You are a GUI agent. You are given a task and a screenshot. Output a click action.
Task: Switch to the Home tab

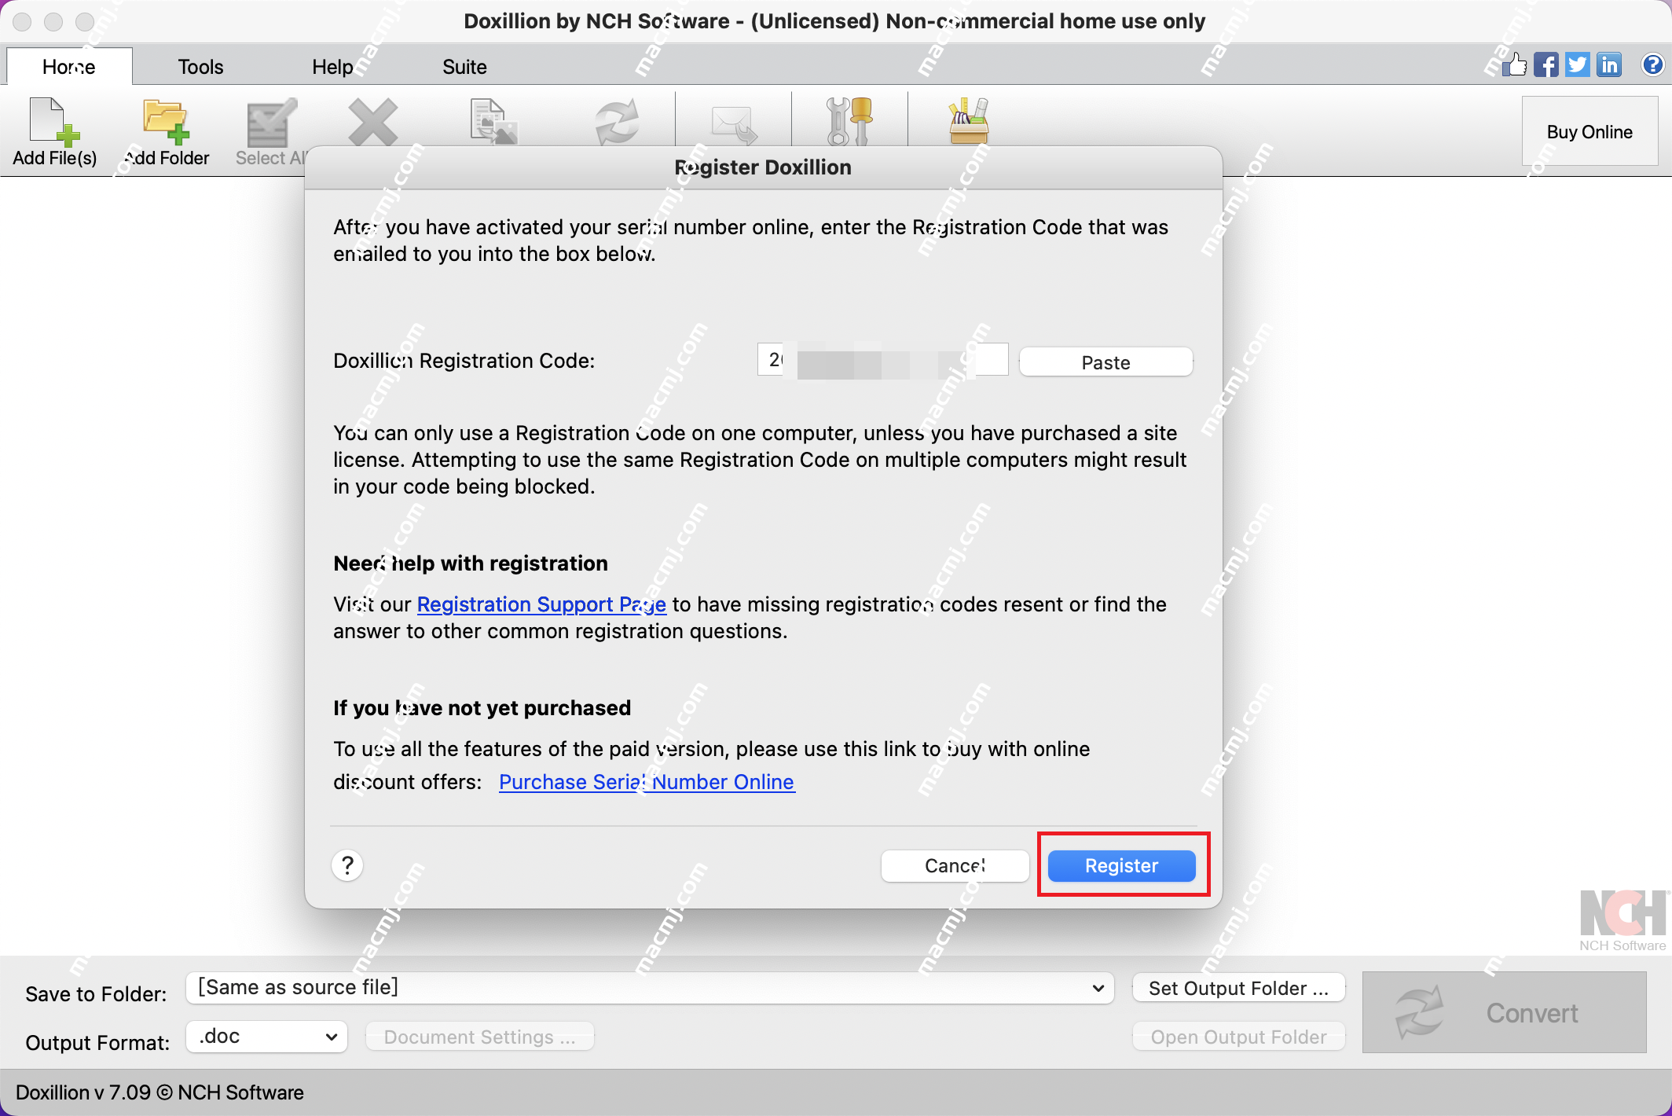(69, 67)
